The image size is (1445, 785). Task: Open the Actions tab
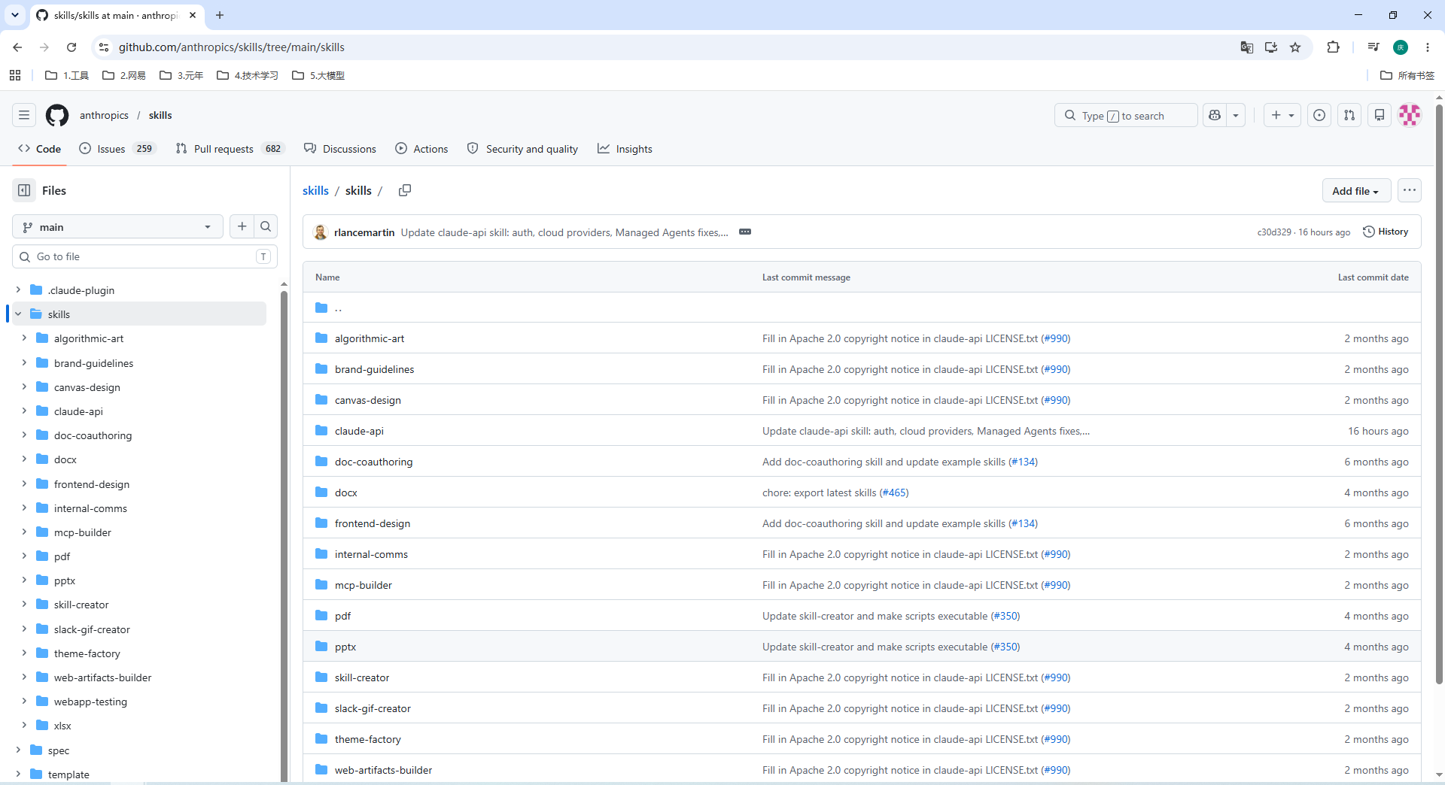point(421,149)
